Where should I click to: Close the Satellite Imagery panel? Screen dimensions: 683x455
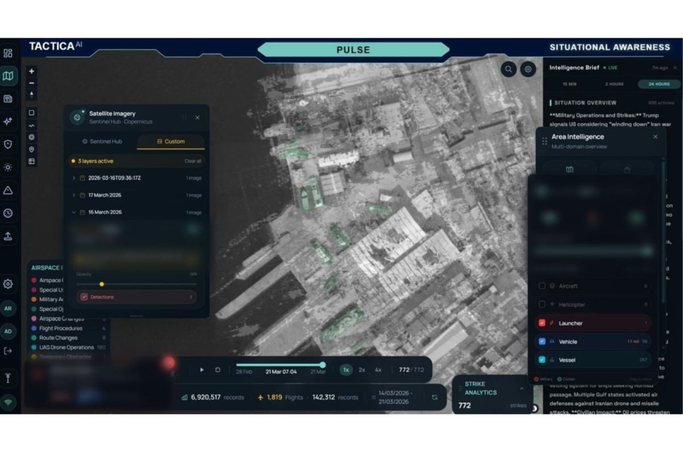coord(198,117)
